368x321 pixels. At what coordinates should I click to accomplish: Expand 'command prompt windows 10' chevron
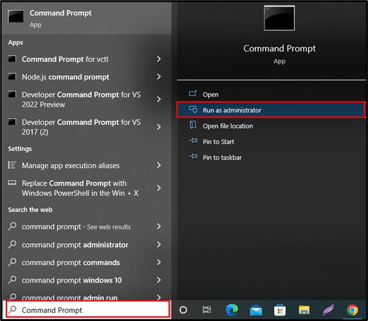[x=159, y=280]
